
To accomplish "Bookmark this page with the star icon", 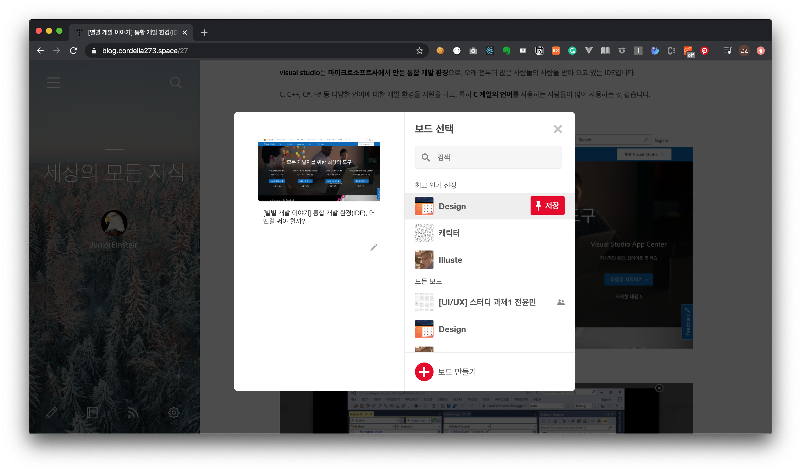I will tap(419, 51).
